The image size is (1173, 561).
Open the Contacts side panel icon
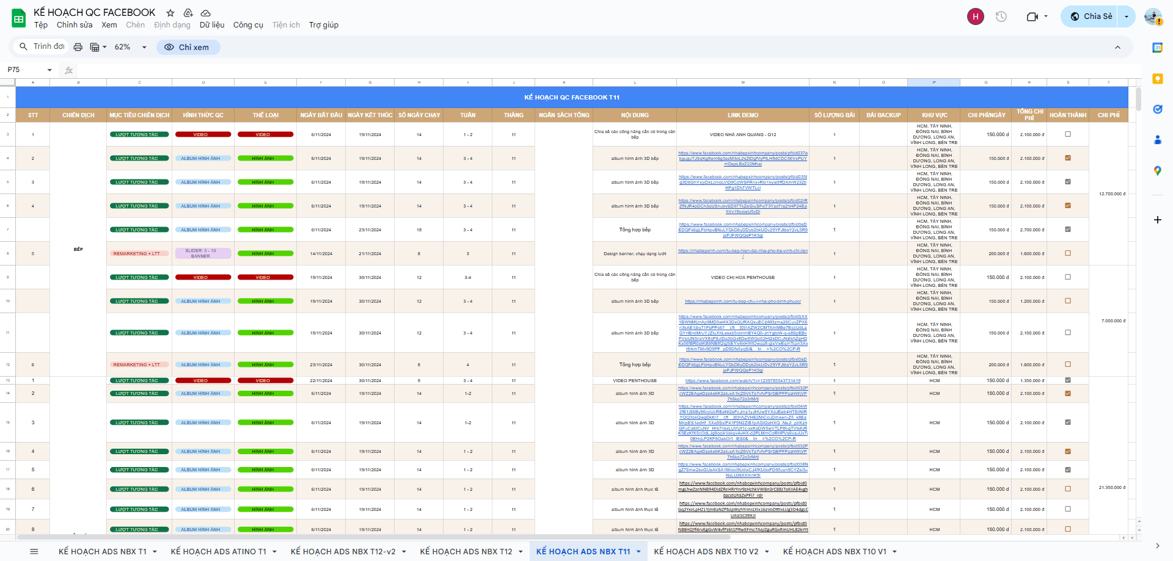click(x=1157, y=140)
